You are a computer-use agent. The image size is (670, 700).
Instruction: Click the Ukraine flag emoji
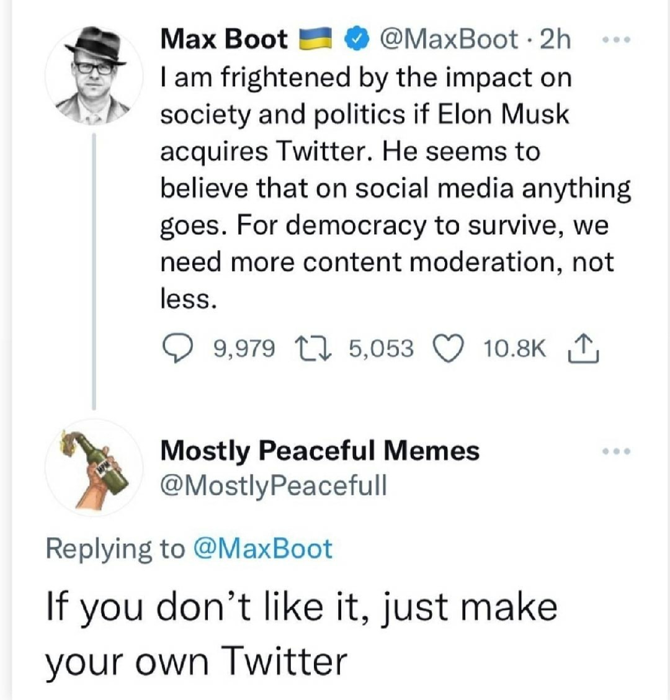[x=316, y=39]
